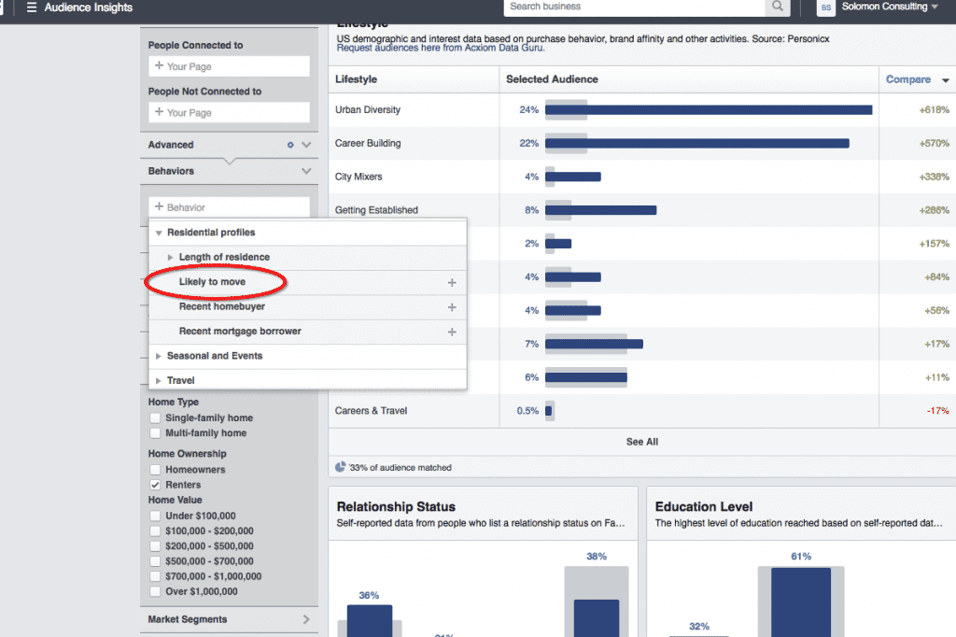Click the Search business input field
The height and width of the screenshot is (637, 956).
634,7
